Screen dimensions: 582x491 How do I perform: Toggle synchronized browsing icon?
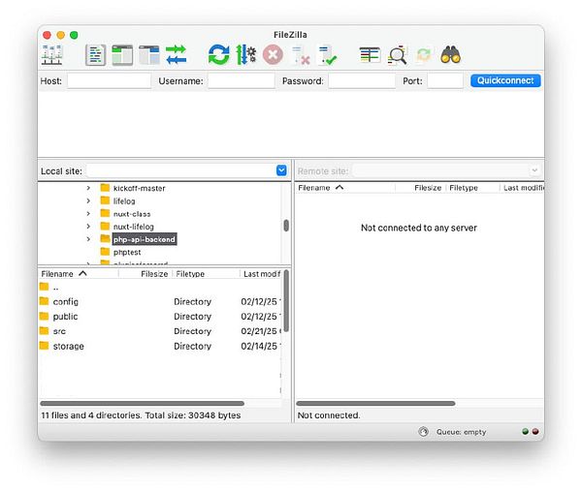click(424, 55)
